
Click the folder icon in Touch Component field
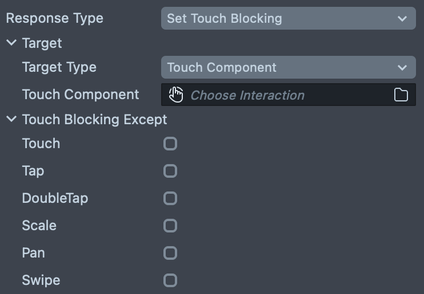(401, 95)
